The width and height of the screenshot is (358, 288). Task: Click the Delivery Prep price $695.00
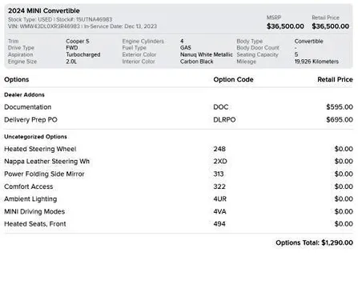pos(340,120)
